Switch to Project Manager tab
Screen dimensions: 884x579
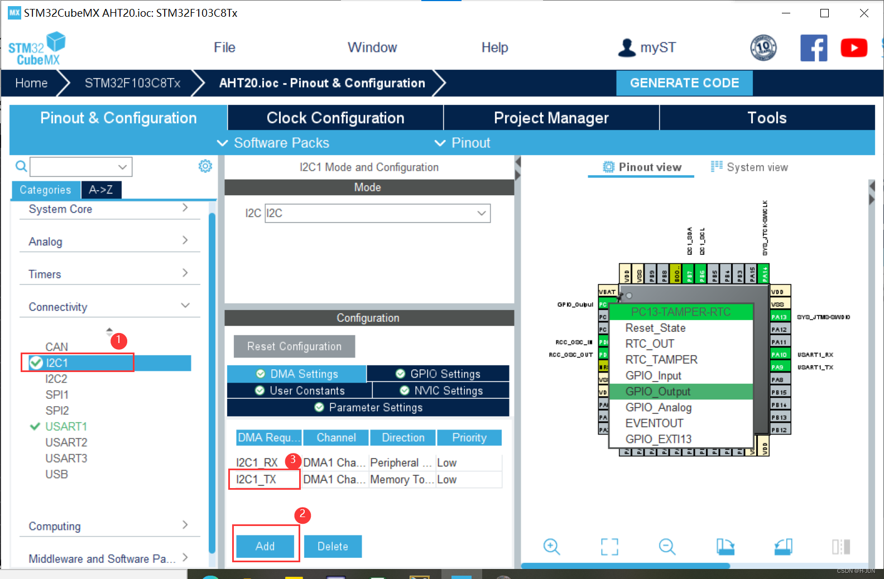[x=551, y=118]
